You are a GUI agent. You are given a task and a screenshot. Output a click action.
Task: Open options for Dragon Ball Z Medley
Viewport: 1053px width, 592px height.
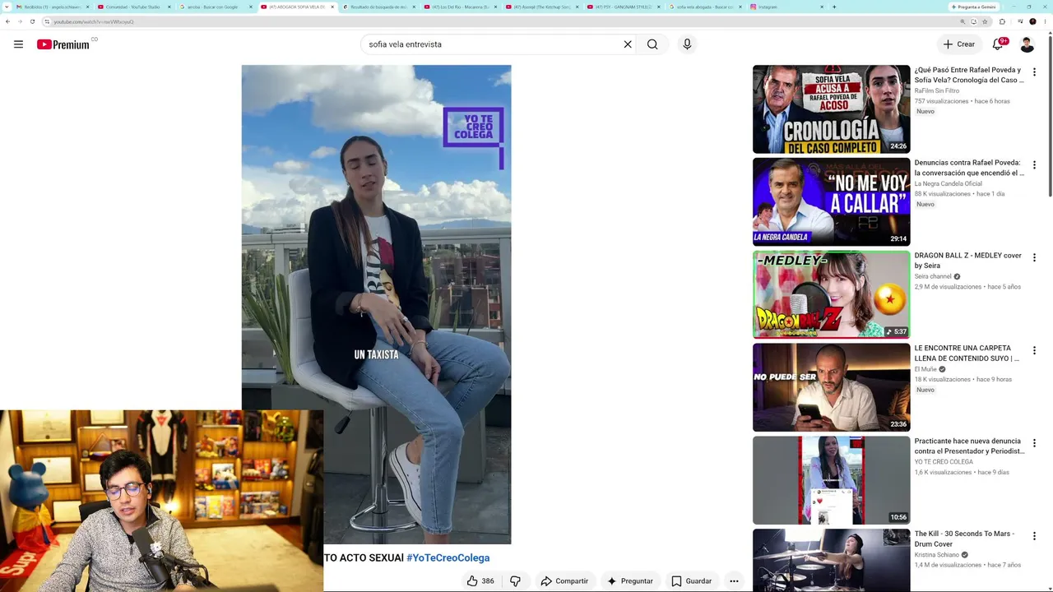point(1034,258)
